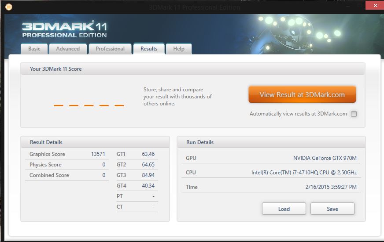Screen dimensions: 384x242
Task: Click the GPU name NVIDIA GeForce GTX 970M
Action: coord(325,158)
